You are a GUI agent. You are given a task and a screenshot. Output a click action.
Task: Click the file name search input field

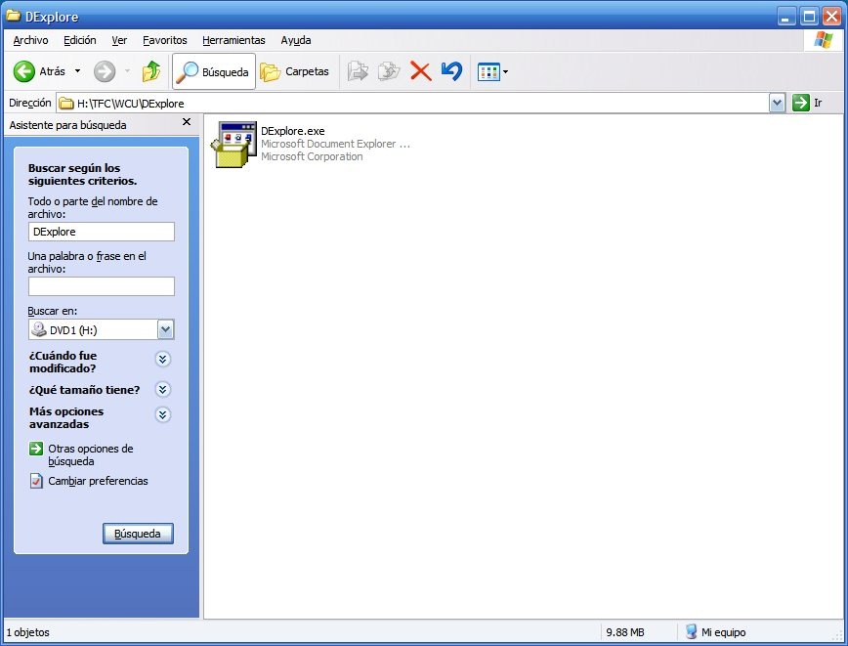click(x=102, y=232)
